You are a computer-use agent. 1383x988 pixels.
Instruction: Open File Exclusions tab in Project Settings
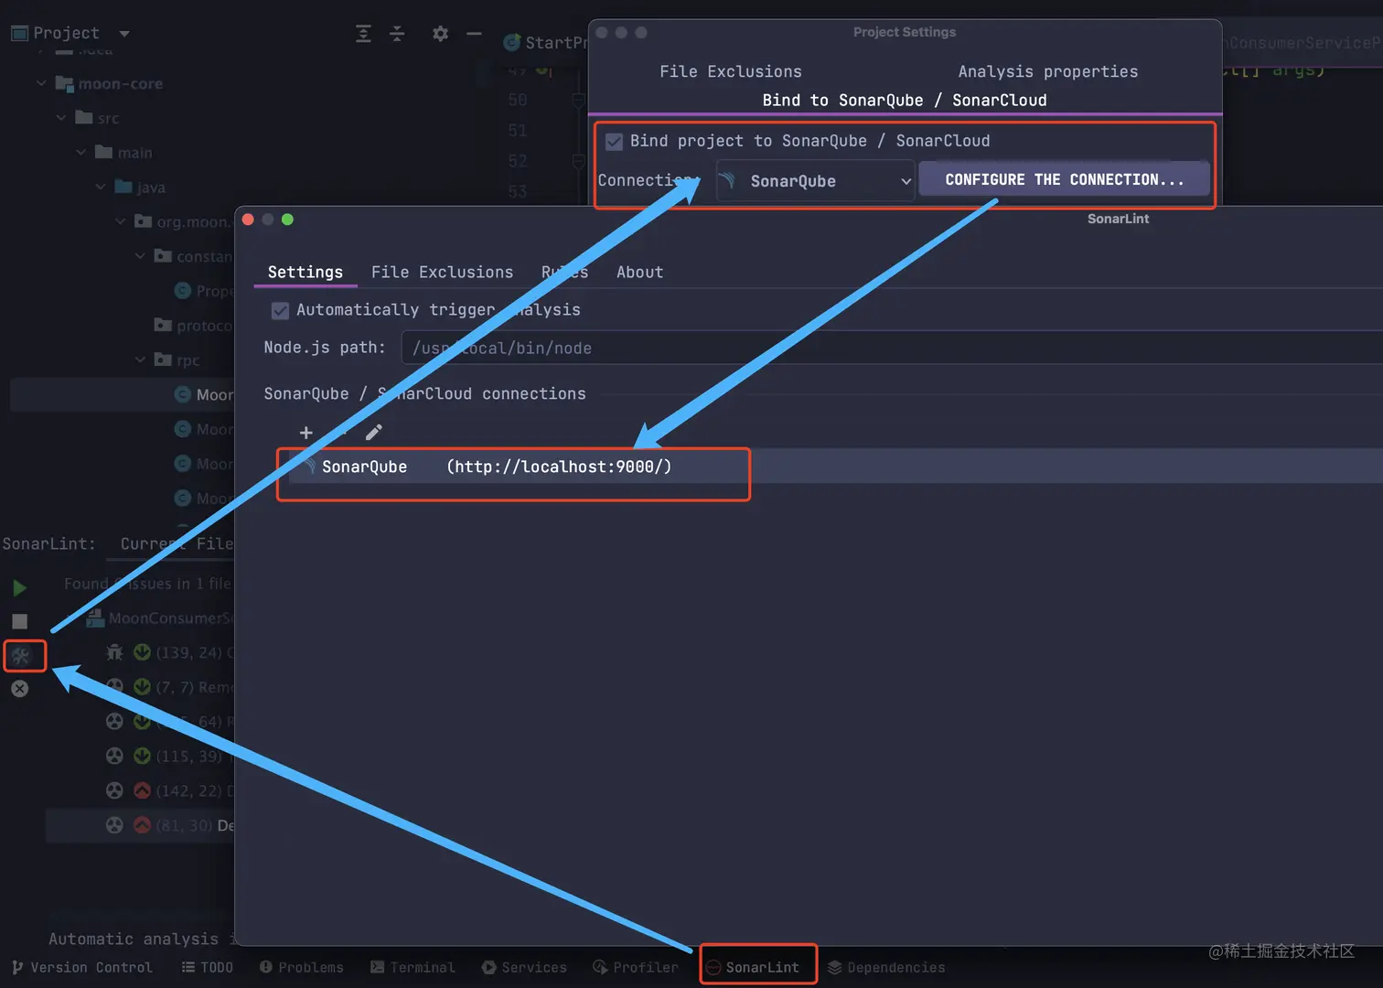(x=731, y=71)
